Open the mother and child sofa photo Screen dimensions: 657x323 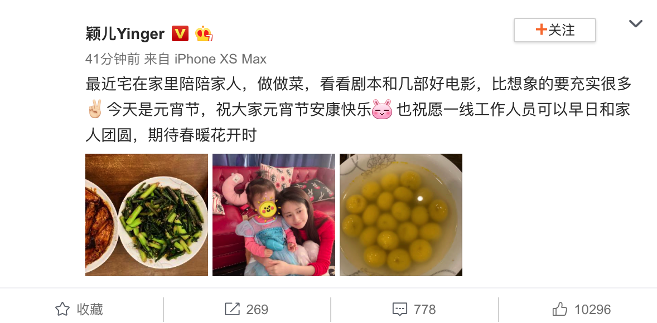coord(274,215)
